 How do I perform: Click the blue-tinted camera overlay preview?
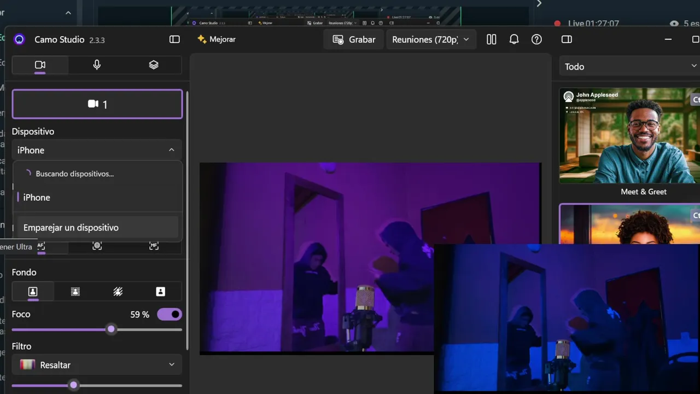click(567, 318)
